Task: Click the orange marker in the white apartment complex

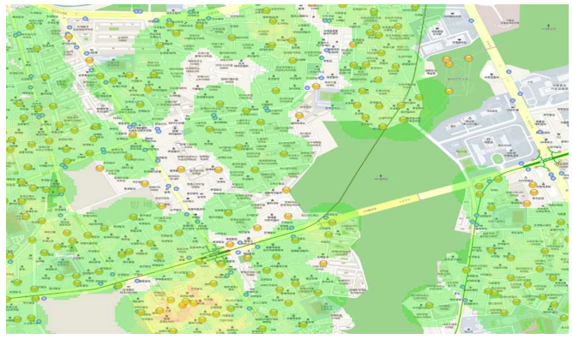Action: [323, 263]
